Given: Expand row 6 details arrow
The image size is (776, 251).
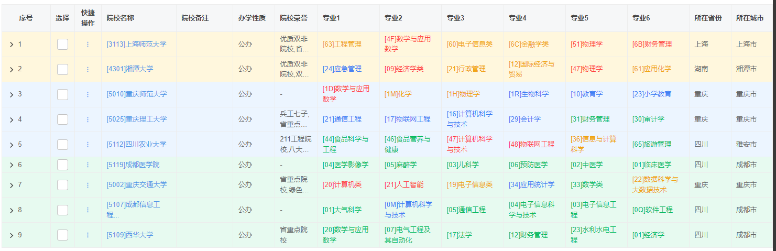Looking at the screenshot, I should [x=12, y=165].
